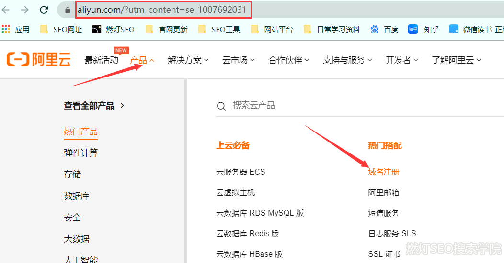The width and height of the screenshot is (504, 263).
Task: Open the SEO工具 bookmark folder
Action: point(219,30)
